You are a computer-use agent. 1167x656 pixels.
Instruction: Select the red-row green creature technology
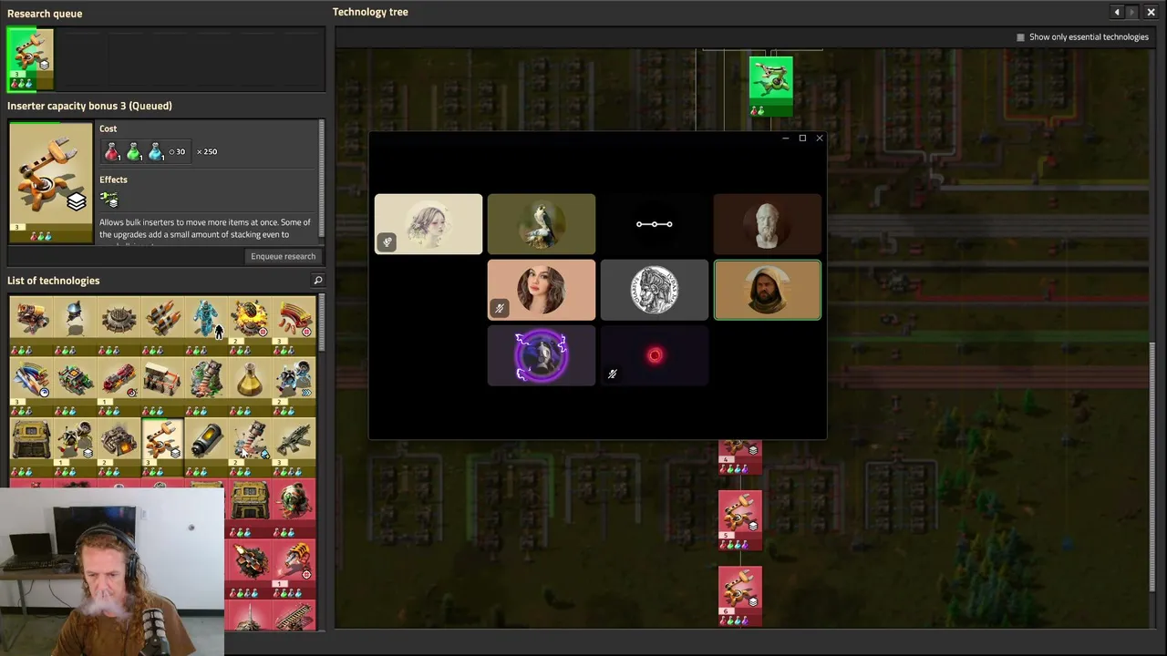(x=294, y=508)
